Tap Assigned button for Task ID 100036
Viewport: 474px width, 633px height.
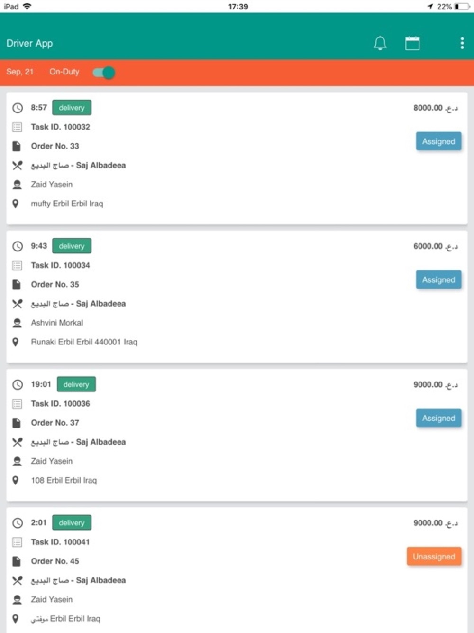438,418
